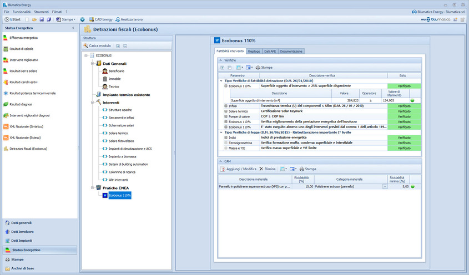Save with the floppy disk icon

[x=42, y=19]
